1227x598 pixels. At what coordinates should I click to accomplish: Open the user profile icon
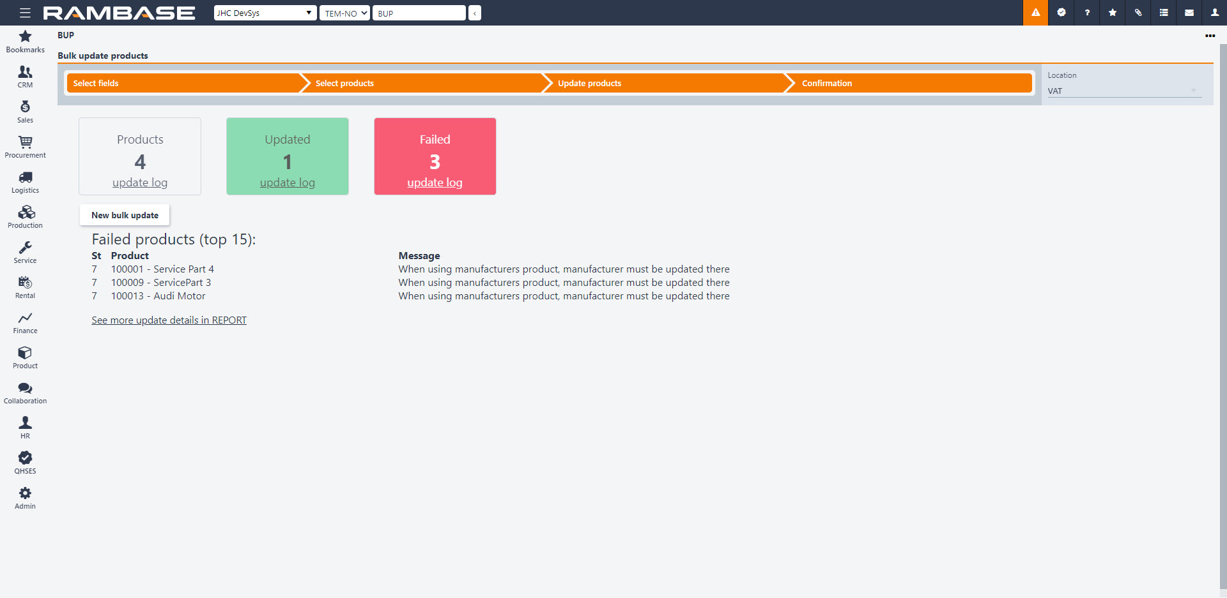tap(1215, 13)
